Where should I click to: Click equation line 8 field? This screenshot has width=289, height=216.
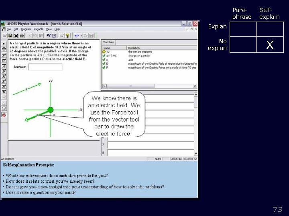tap(151, 153)
